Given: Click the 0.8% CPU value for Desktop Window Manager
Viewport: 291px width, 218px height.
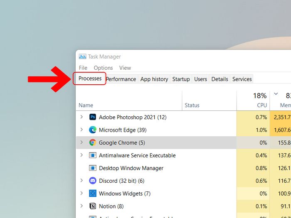Looking at the screenshot, I should [x=261, y=168].
